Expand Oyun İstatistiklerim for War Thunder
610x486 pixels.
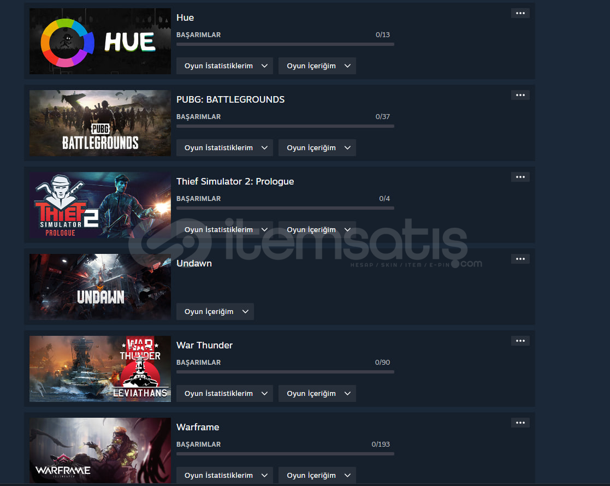point(224,393)
